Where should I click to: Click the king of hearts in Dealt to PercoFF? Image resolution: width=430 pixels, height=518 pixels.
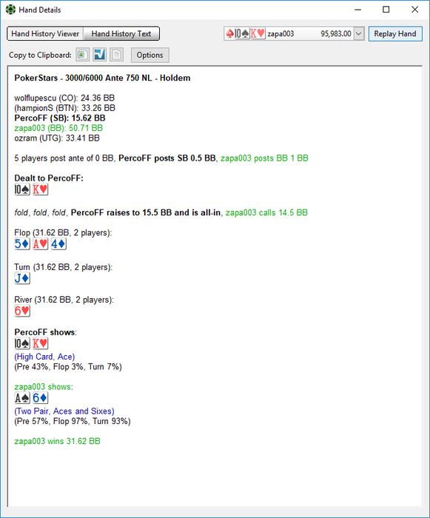[x=40, y=189]
